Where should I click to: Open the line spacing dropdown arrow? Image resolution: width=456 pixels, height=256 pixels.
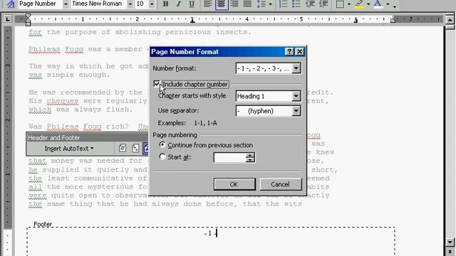coord(271,4)
